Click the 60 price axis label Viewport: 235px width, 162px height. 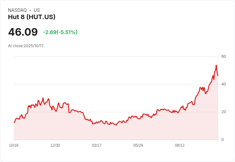click(x=224, y=56)
